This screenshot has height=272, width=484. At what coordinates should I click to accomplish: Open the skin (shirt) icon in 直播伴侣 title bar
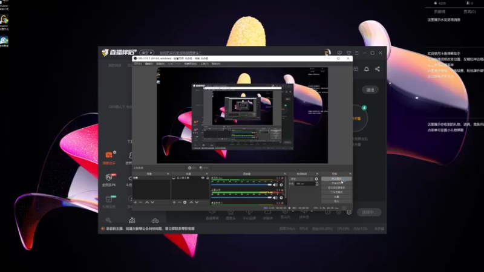click(x=348, y=53)
